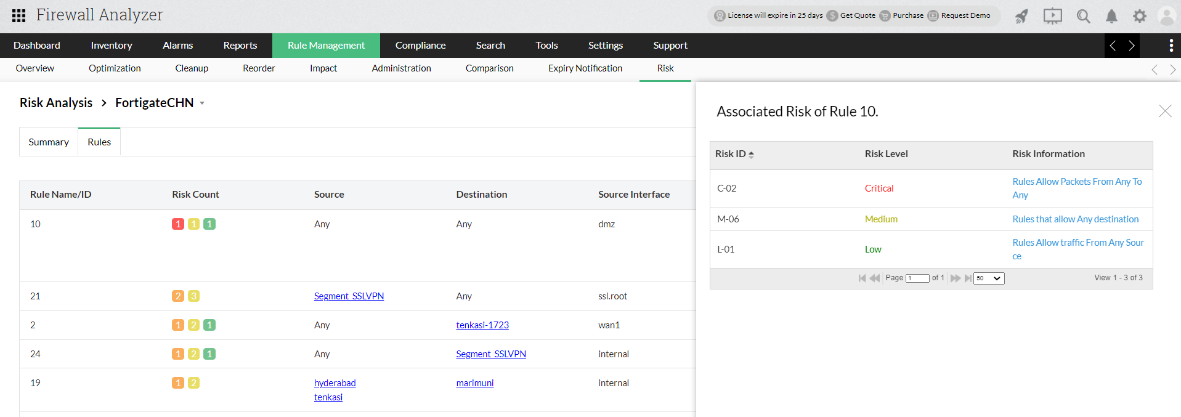The image size is (1181, 417).
Task: Open the Segment_SSLVPN source link
Action: click(x=349, y=296)
